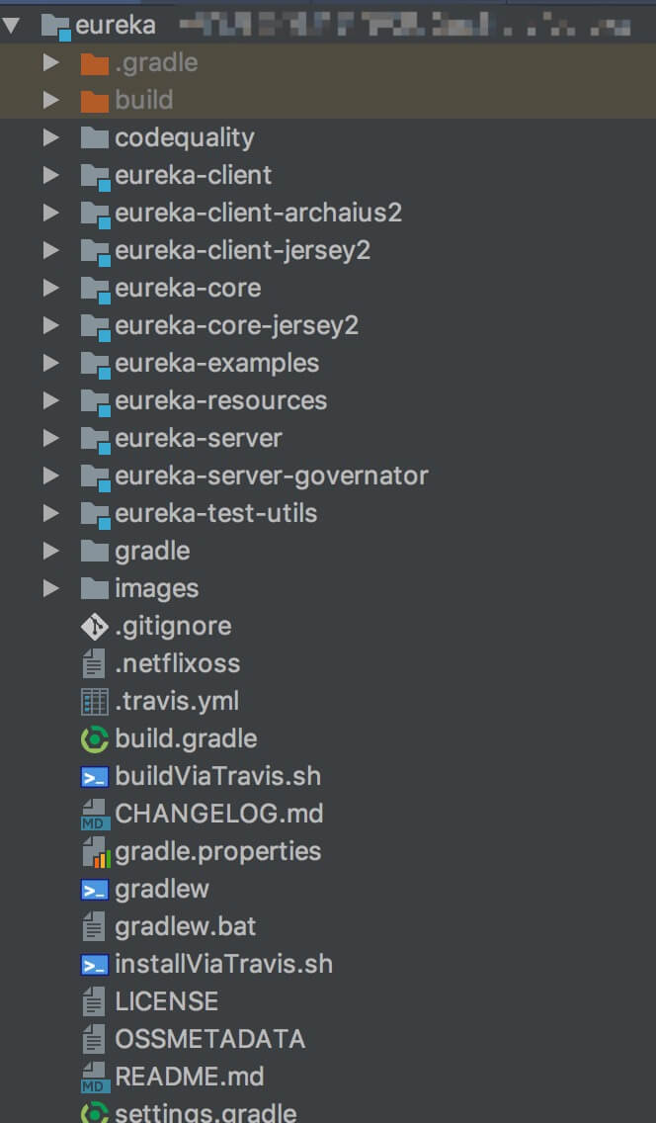This screenshot has width=656, height=1123.
Task: Expand the eureka-server module arrow
Action: pyautogui.click(x=50, y=438)
